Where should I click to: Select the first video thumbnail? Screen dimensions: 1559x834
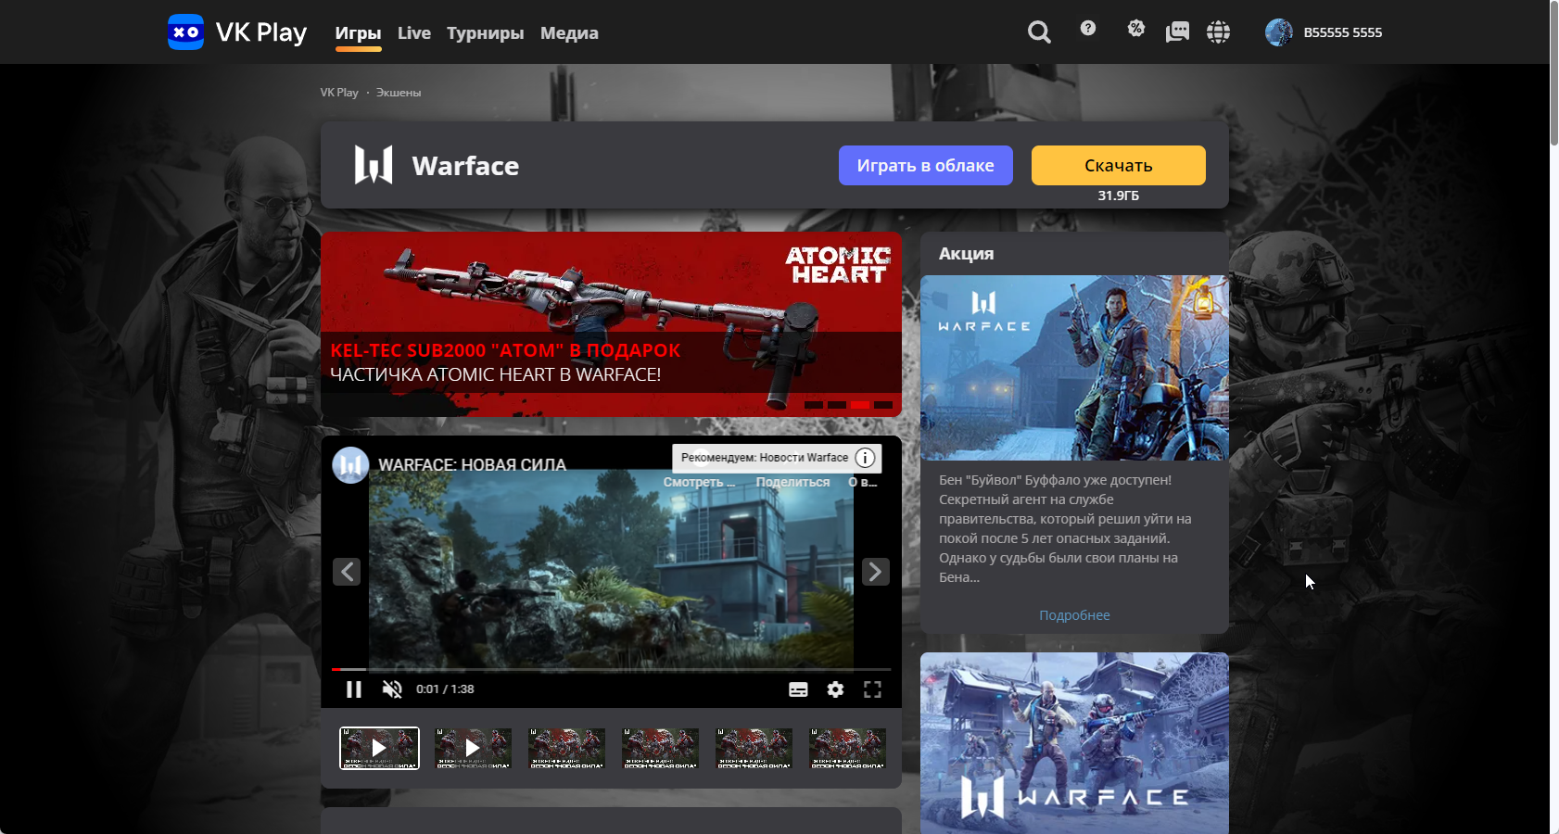pyautogui.click(x=379, y=748)
